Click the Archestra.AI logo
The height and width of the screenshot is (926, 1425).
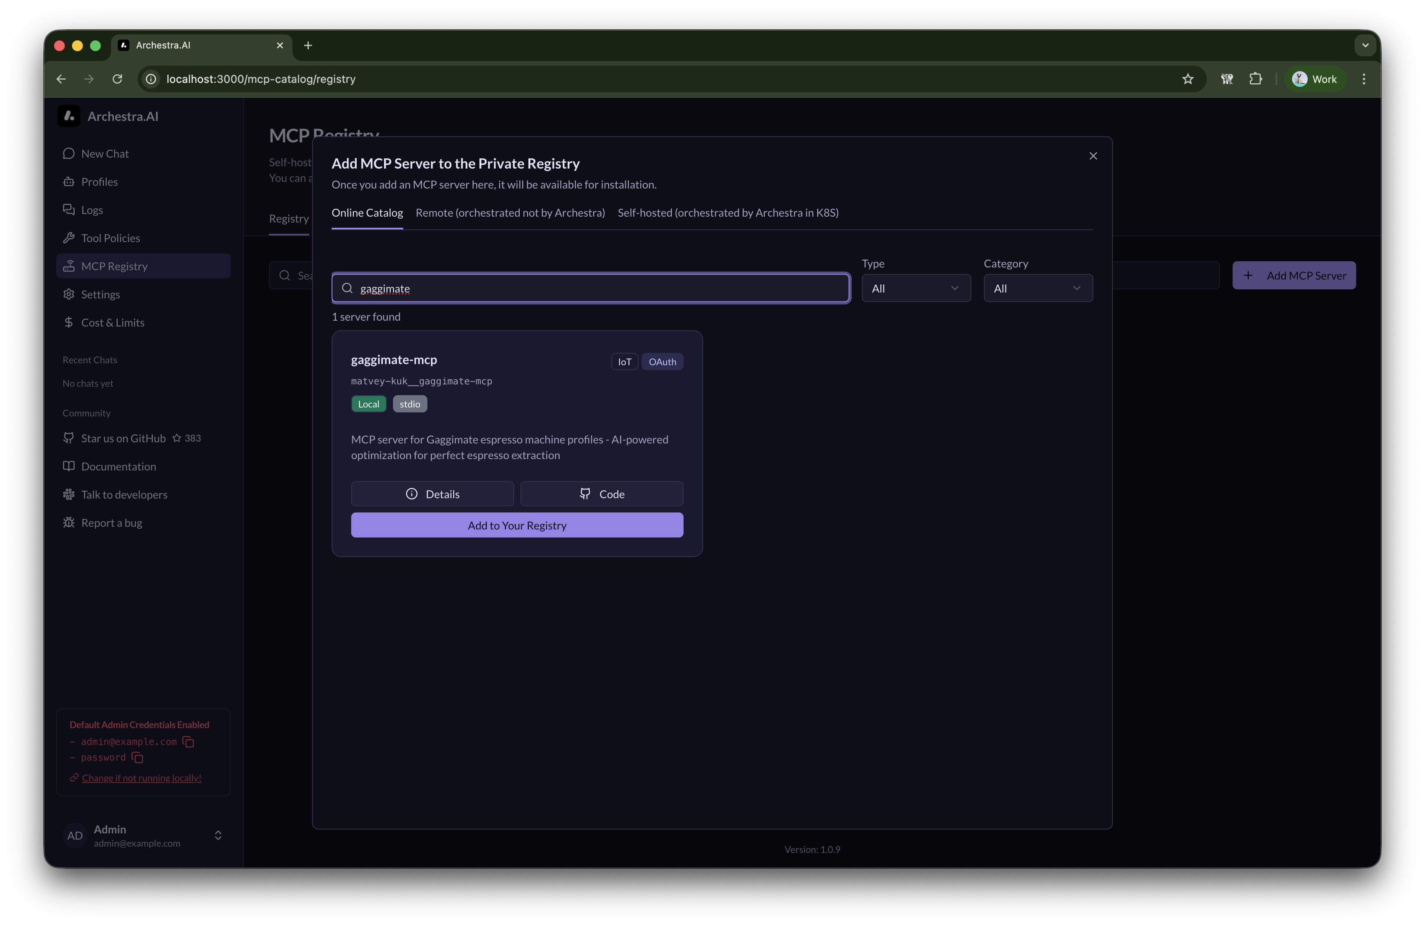(69, 116)
